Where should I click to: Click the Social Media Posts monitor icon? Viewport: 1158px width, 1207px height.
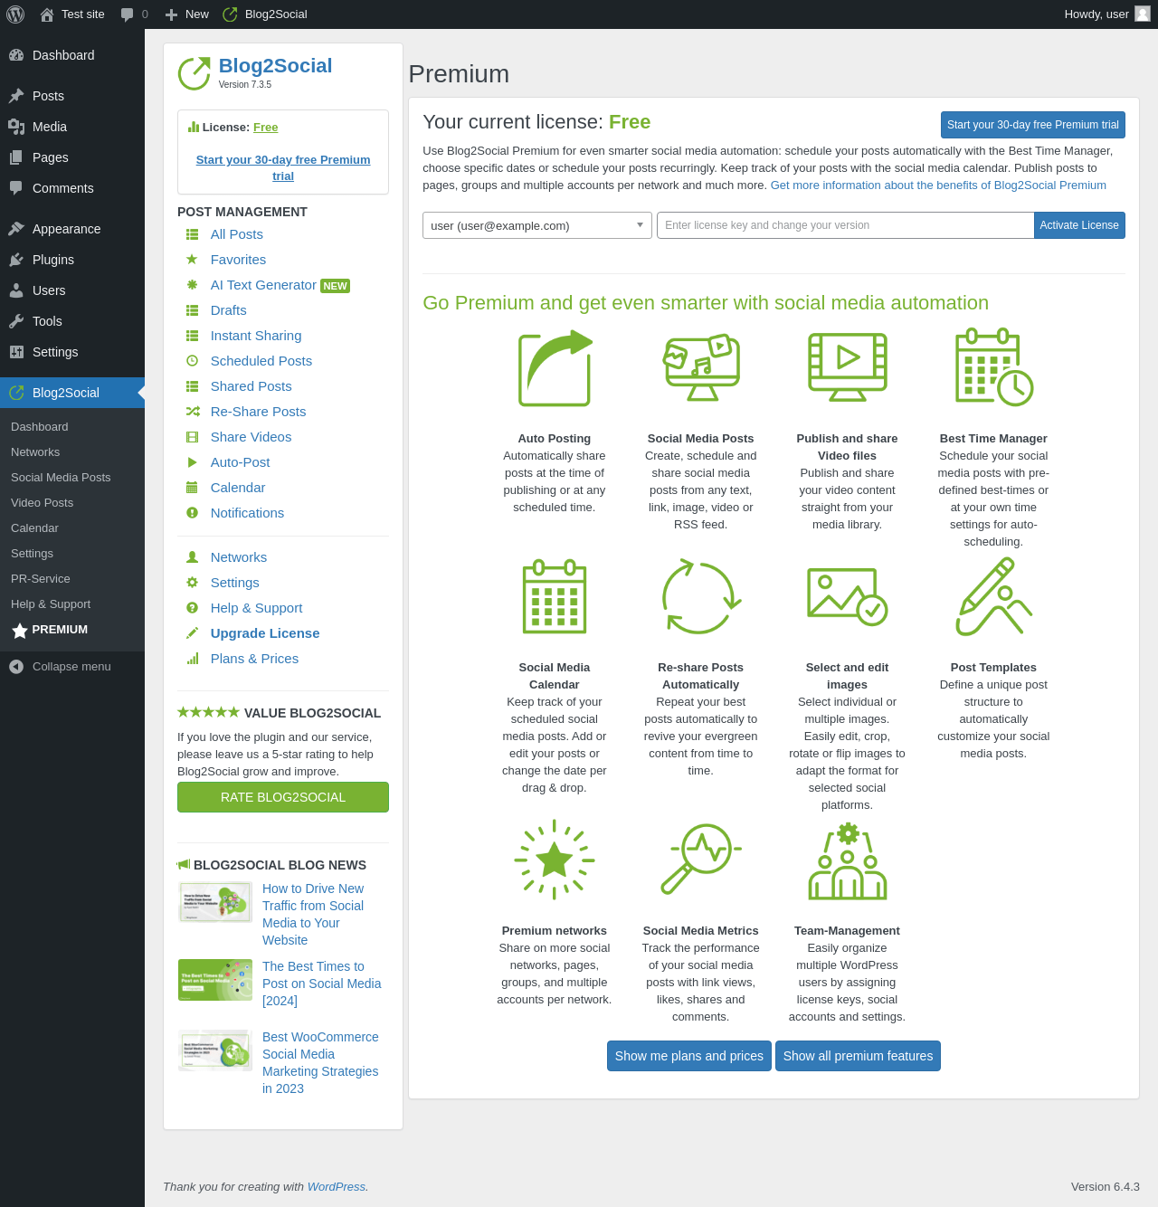click(x=701, y=368)
